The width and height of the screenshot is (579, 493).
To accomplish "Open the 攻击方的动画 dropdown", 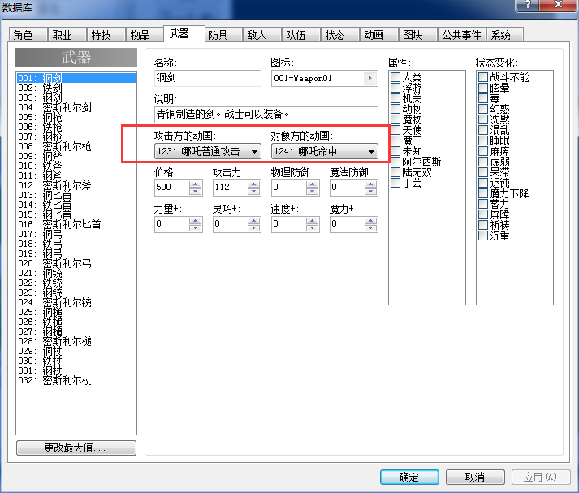I will click(208, 151).
